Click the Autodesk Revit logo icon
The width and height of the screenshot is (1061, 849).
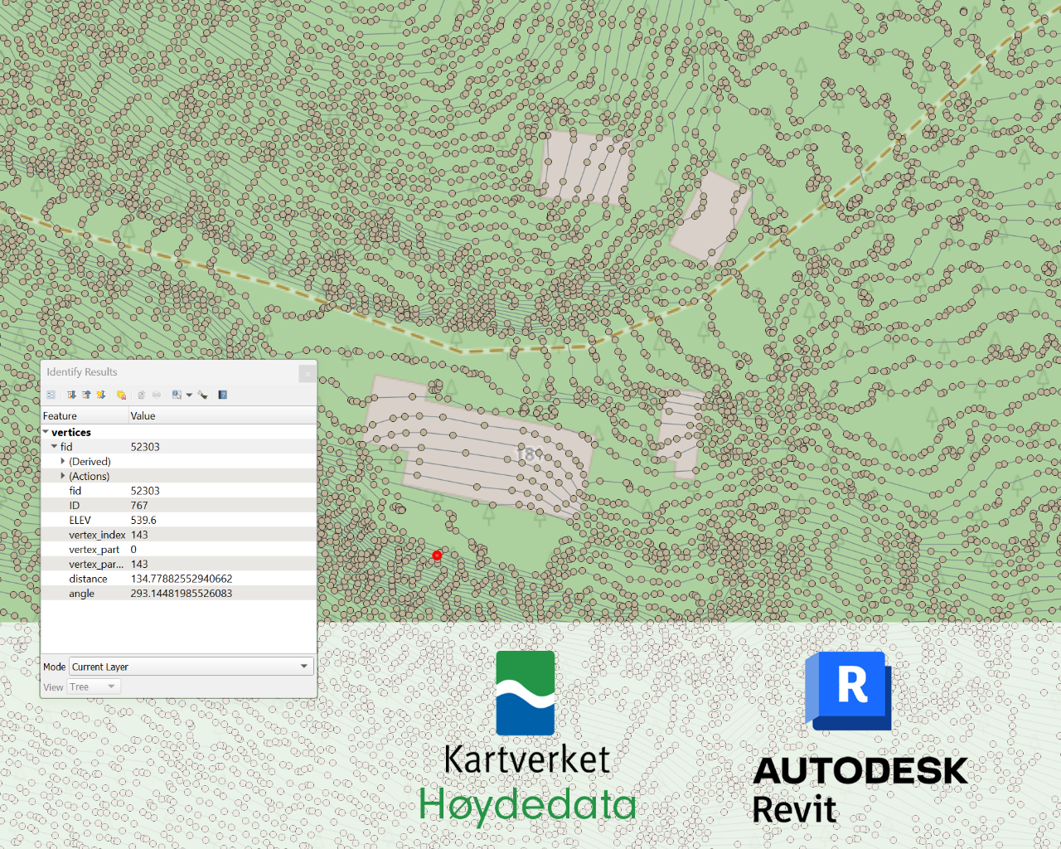(x=848, y=691)
